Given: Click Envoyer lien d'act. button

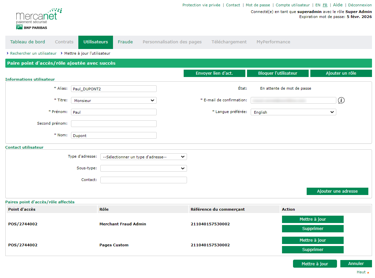Looking at the screenshot, I should [214, 73].
